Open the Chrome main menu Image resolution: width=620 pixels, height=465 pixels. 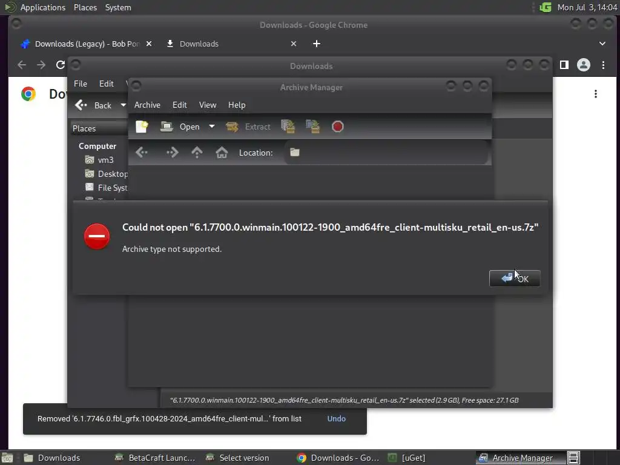point(603,65)
